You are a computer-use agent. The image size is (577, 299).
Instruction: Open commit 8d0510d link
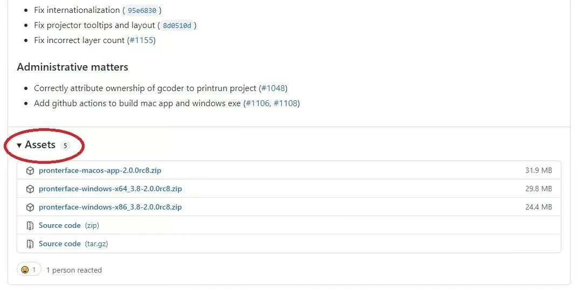[x=177, y=25]
